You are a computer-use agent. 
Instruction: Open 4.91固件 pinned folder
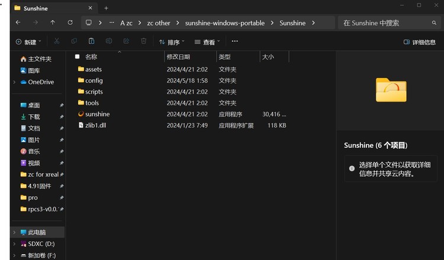pos(36,186)
